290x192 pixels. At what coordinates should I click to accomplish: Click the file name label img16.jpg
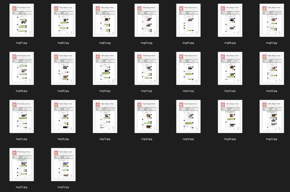click(63, 139)
